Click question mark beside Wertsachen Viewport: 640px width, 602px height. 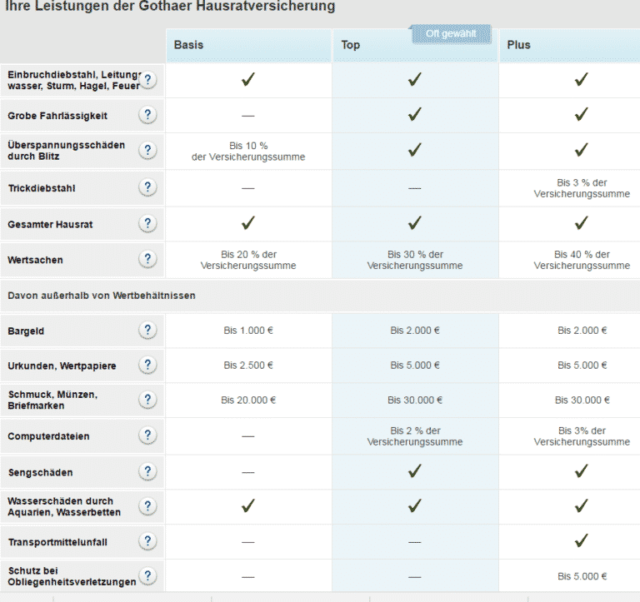click(x=147, y=259)
